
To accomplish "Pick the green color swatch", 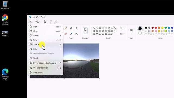I will click(166, 28).
